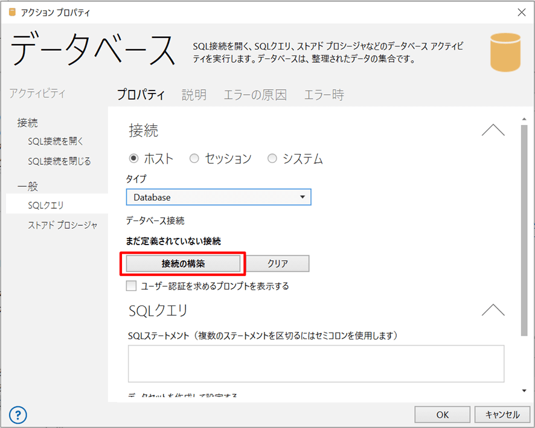Select the システム radio button
The image size is (535, 428).
click(x=272, y=158)
